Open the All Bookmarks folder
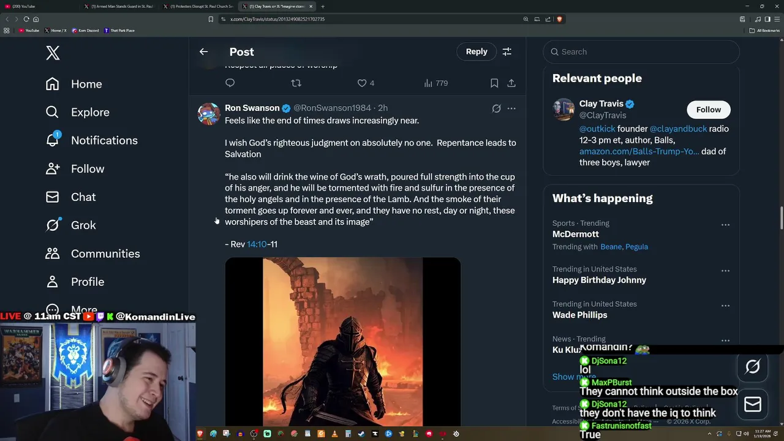 click(764, 30)
